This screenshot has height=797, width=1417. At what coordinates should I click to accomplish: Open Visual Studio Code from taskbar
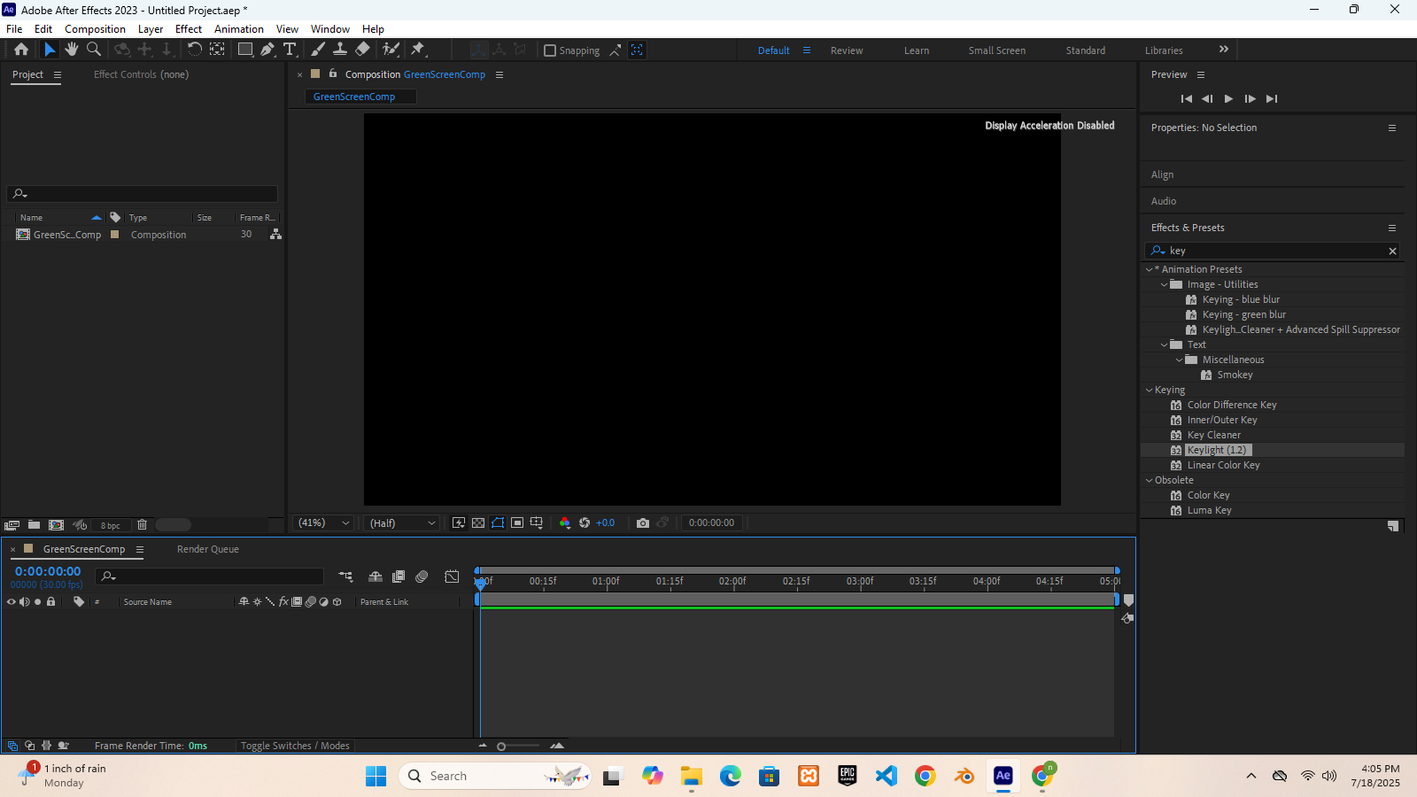[x=887, y=776]
